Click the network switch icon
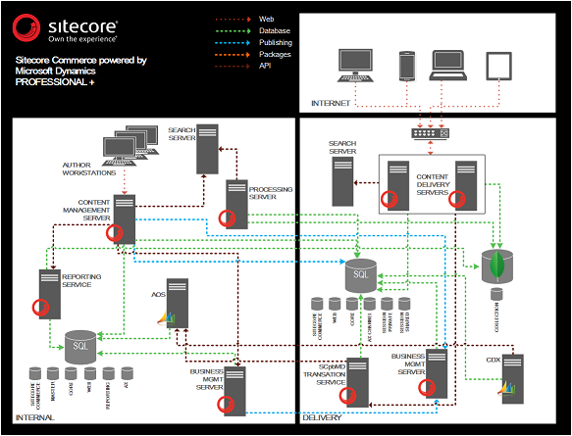The width and height of the screenshot is (572, 436). point(430,133)
